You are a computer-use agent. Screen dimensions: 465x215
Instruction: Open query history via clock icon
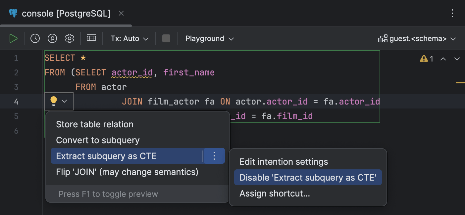pos(35,39)
